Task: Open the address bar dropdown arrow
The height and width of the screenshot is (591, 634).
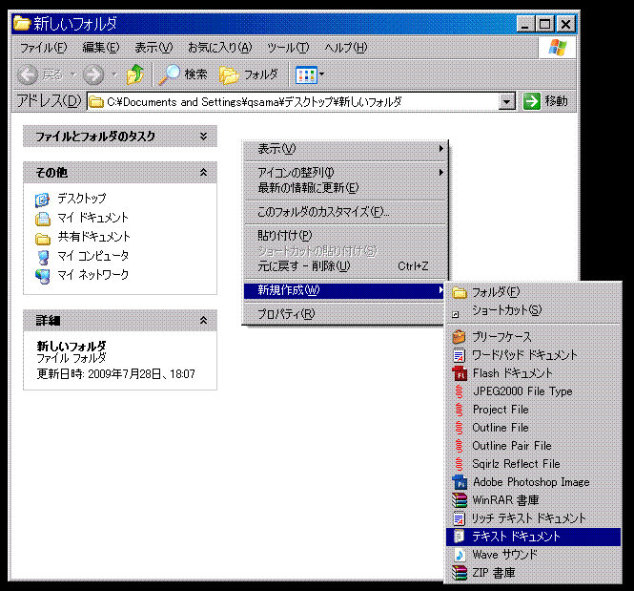Action: pyautogui.click(x=507, y=101)
